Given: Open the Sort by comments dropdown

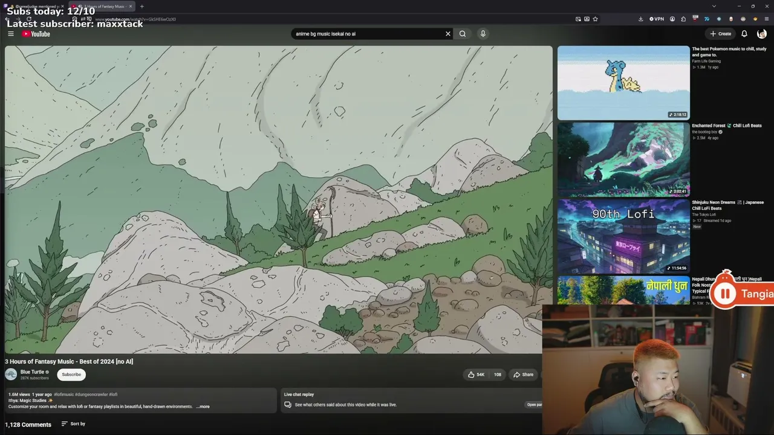Looking at the screenshot, I should tap(73, 424).
